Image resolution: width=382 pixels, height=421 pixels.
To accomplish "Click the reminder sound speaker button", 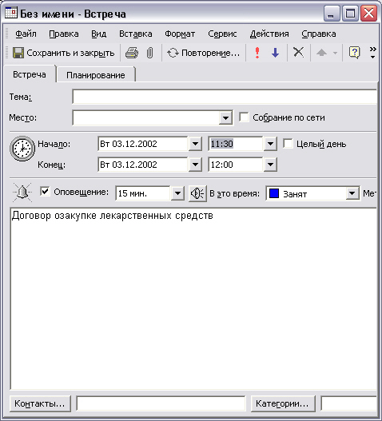I will (197, 193).
